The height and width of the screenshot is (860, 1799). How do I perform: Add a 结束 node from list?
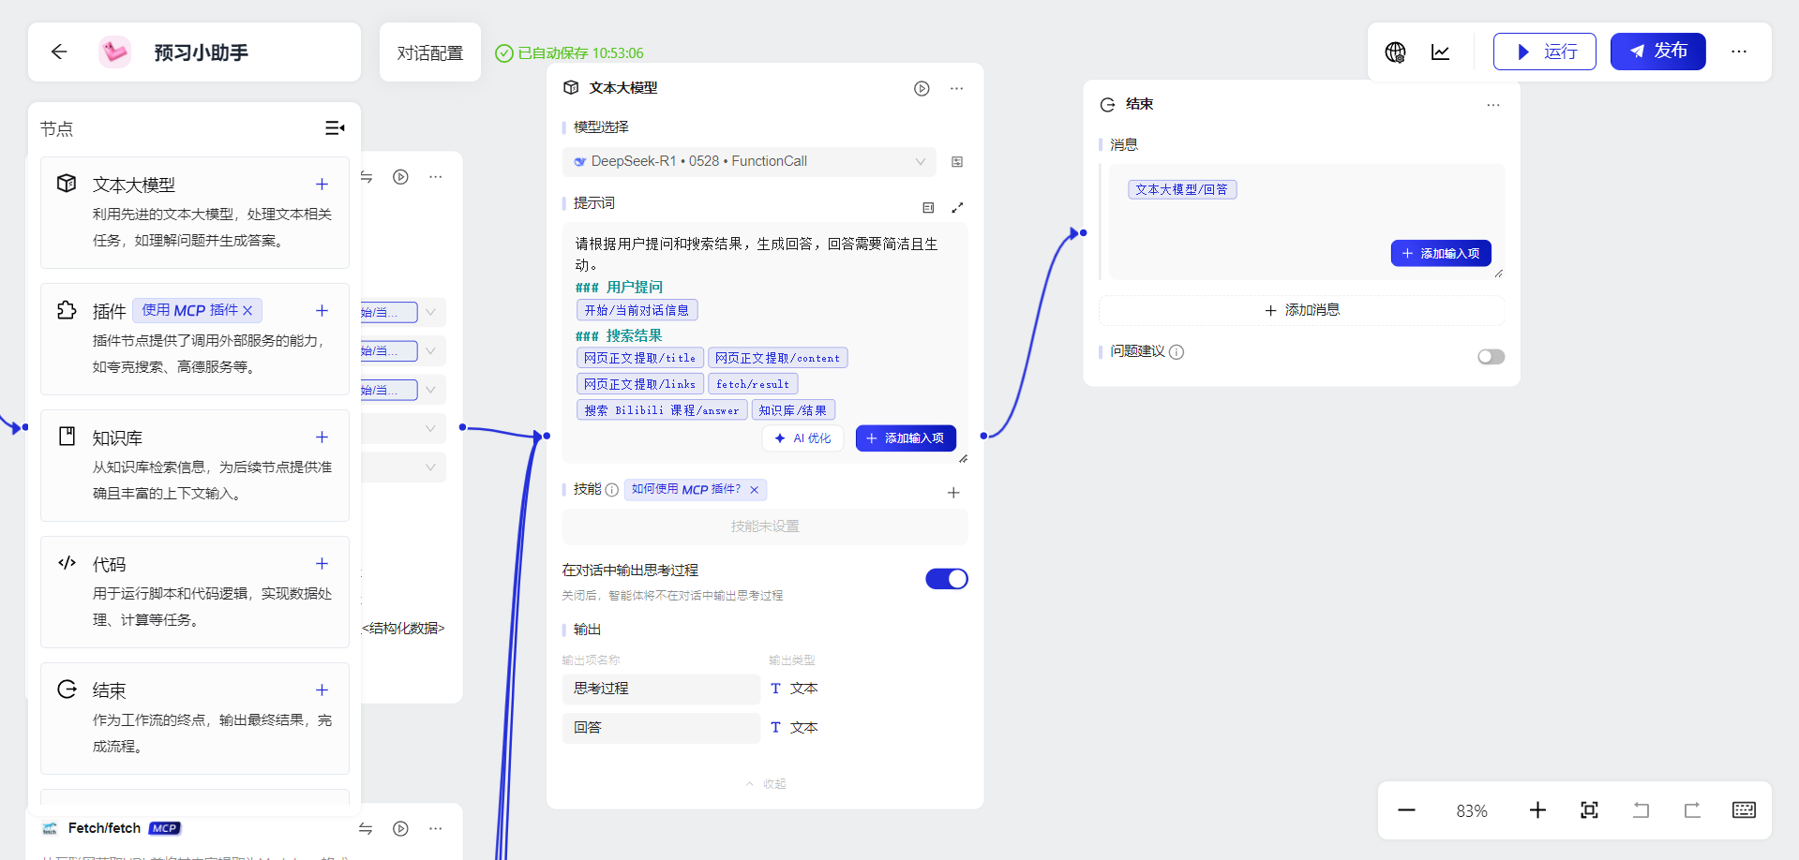tap(322, 689)
